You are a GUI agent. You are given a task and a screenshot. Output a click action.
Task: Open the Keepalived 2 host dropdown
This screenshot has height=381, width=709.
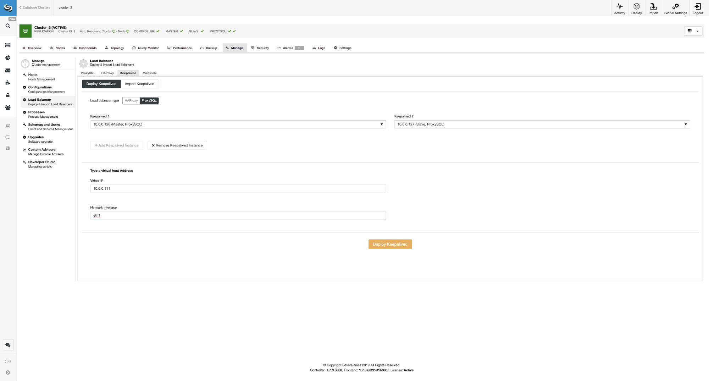(x=542, y=125)
